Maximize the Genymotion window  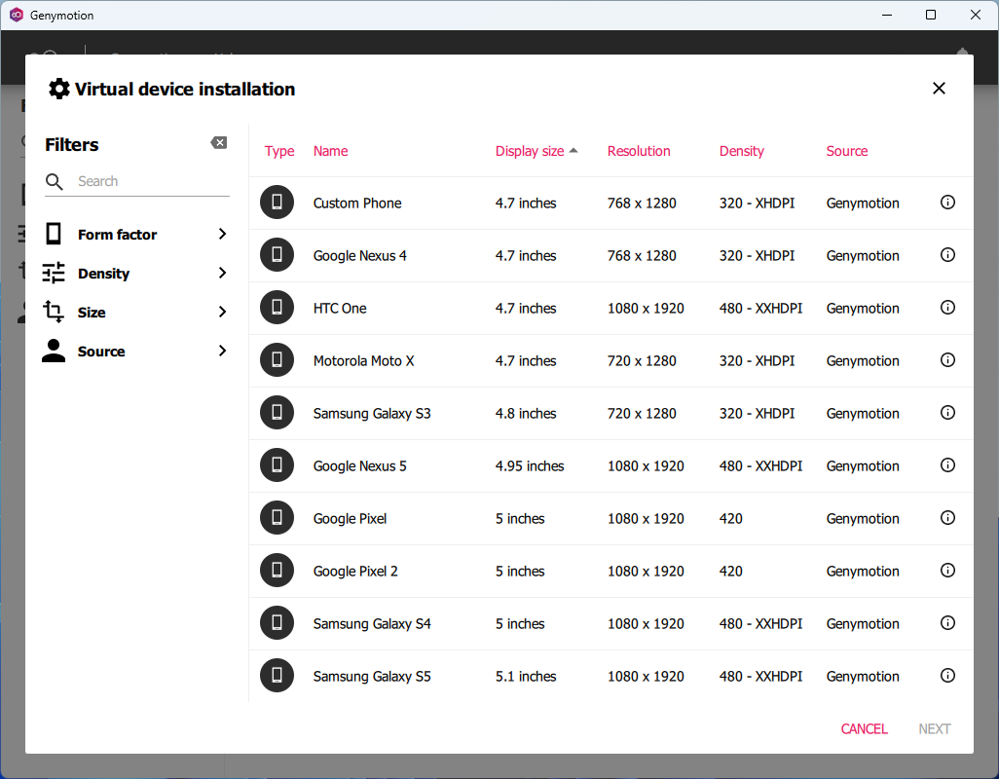click(x=931, y=15)
